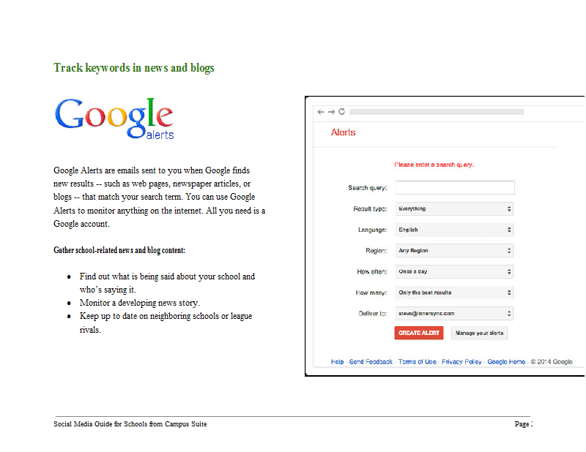Click the 'Monitor a developing news story.' bullet
The height and width of the screenshot is (452, 586).
(139, 303)
